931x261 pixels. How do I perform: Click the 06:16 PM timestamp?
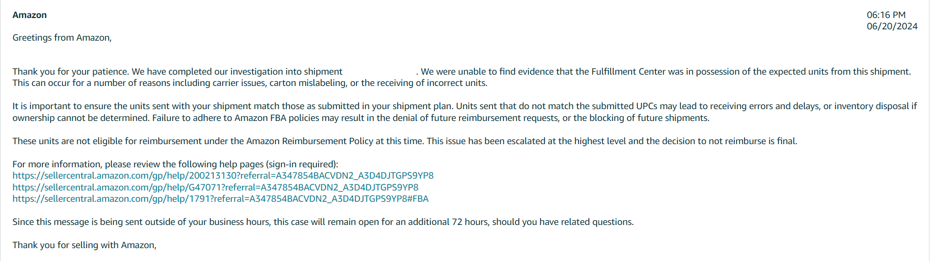886,15
